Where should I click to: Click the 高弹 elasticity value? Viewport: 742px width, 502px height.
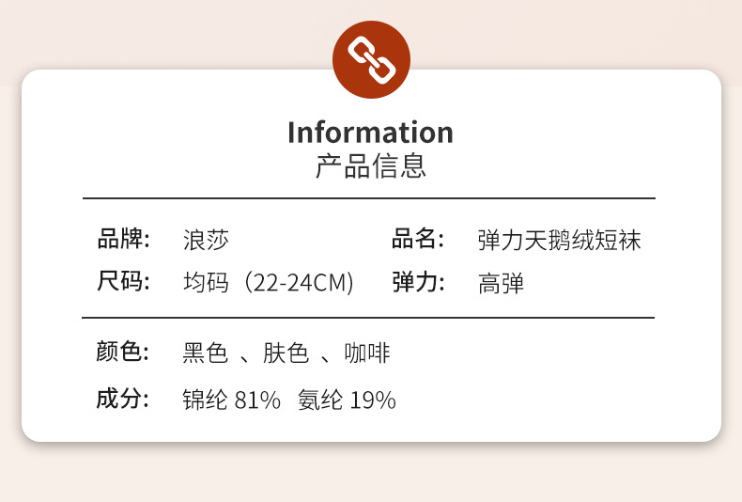[501, 283]
